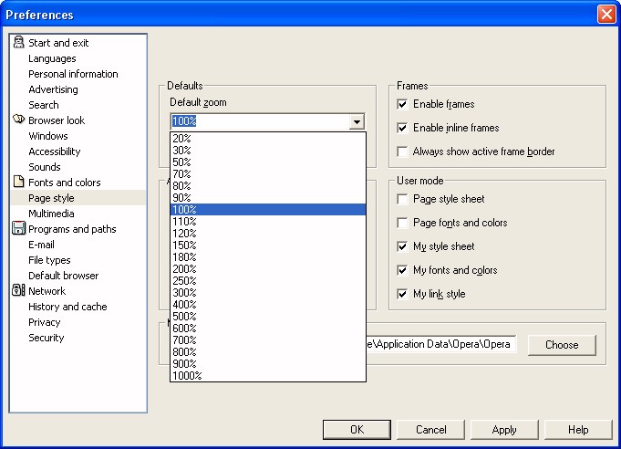The image size is (621, 449).
Task: Choose 150% from the zoom list
Action: coord(183,245)
